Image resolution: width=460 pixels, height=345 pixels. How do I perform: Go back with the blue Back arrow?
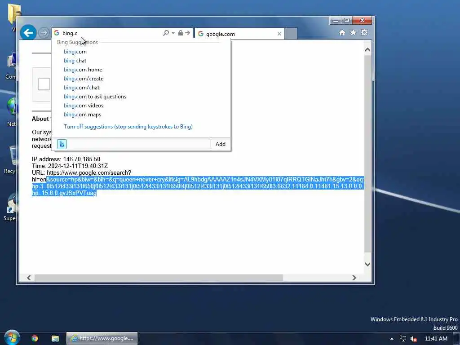[x=28, y=32]
